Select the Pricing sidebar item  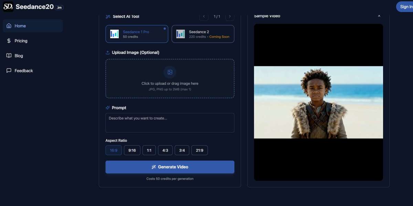pos(21,41)
